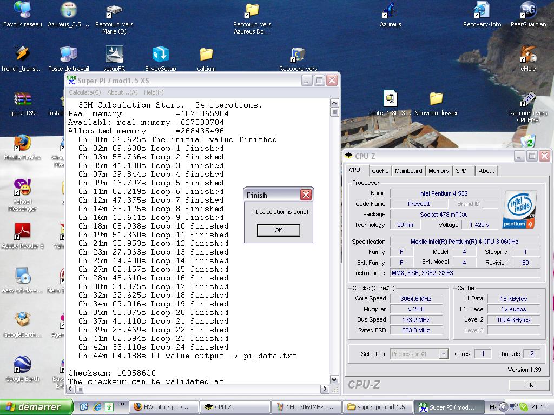
Task: Click Super PI horizontal scrollbar left arrow
Action: pos(70,389)
